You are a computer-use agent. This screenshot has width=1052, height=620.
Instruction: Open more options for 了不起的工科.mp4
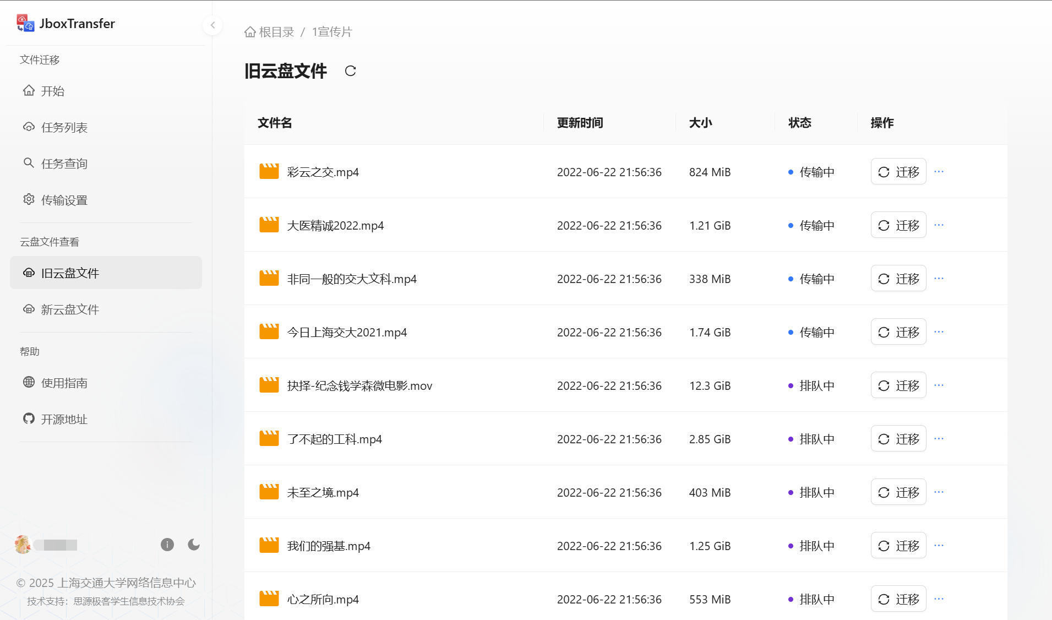tap(939, 439)
